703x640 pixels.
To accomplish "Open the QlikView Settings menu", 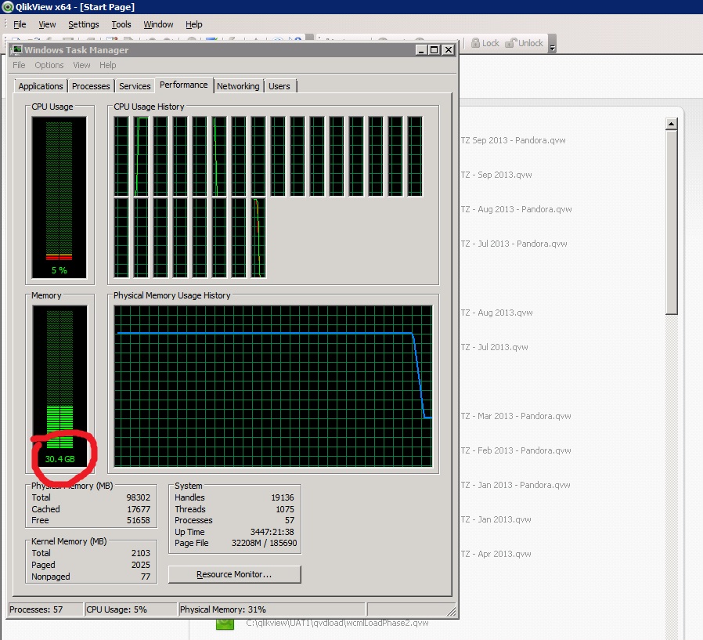I will pos(83,24).
